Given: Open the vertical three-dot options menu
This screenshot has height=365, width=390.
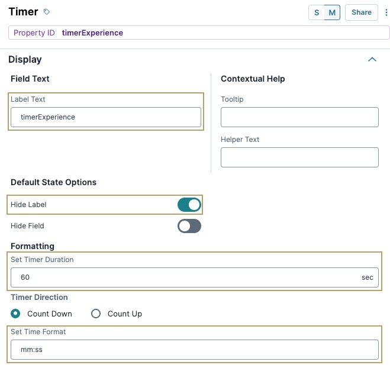Looking at the screenshot, I should pyautogui.click(x=386, y=12).
